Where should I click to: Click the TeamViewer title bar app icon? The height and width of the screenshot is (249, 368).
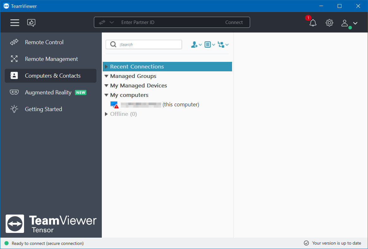coord(6,6)
